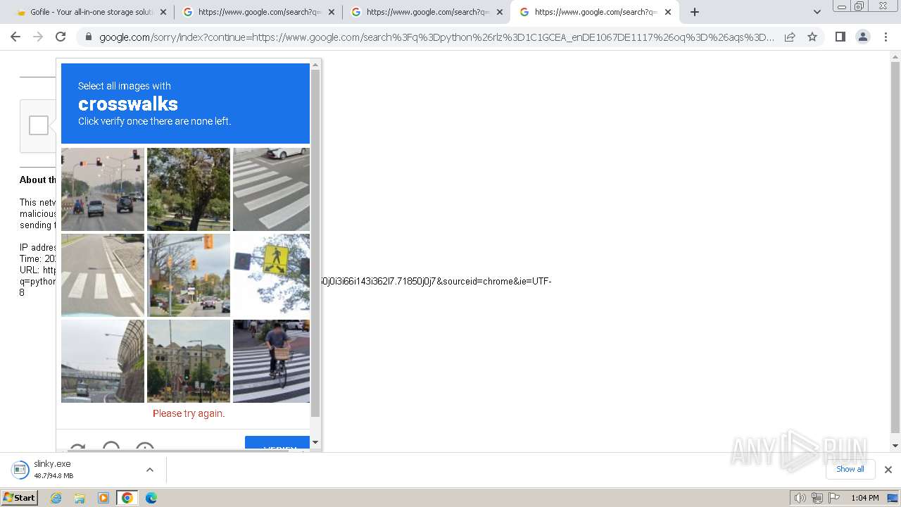The image size is (901, 507).
Task: Click the 1:04 PM clock
Action: click(x=865, y=498)
